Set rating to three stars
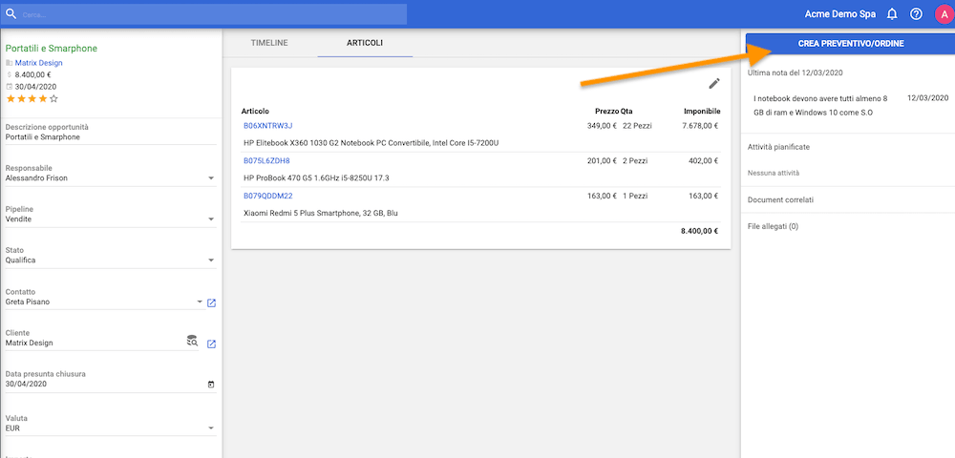Viewport: 955px width, 458px height. (32, 98)
